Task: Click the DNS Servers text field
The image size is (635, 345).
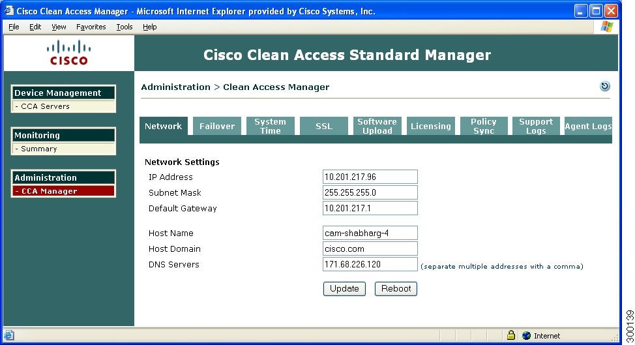Action: [x=370, y=264]
